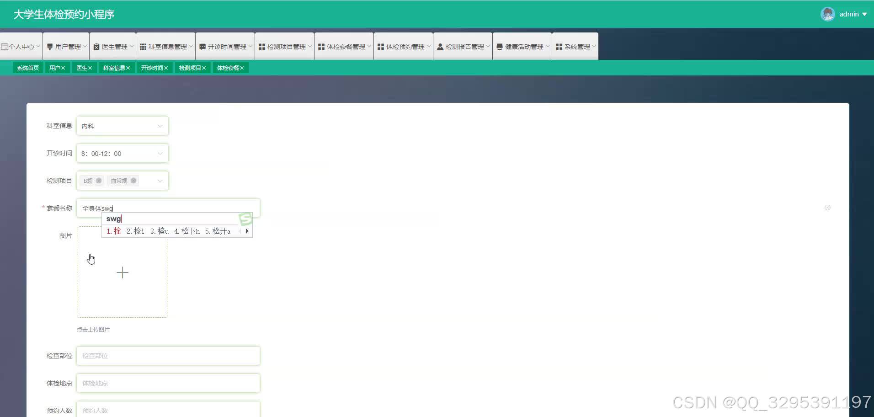Click the small circular icon at form right edge
Screen dimensions: 874x417
coord(827,208)
